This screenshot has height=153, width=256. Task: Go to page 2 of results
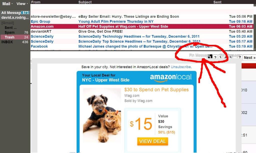pyautogui.click(x=215, y=57)
